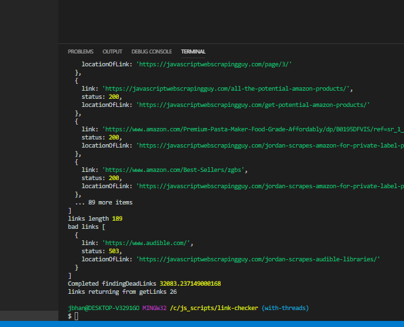
Task: Select the TERMINAL tab
Action: 194,51
